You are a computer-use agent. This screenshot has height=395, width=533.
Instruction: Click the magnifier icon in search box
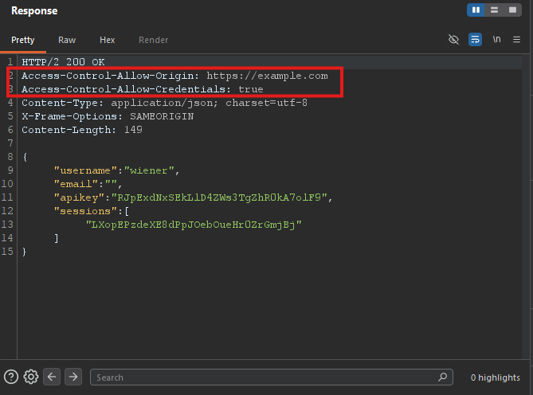[x=443, y=377]
